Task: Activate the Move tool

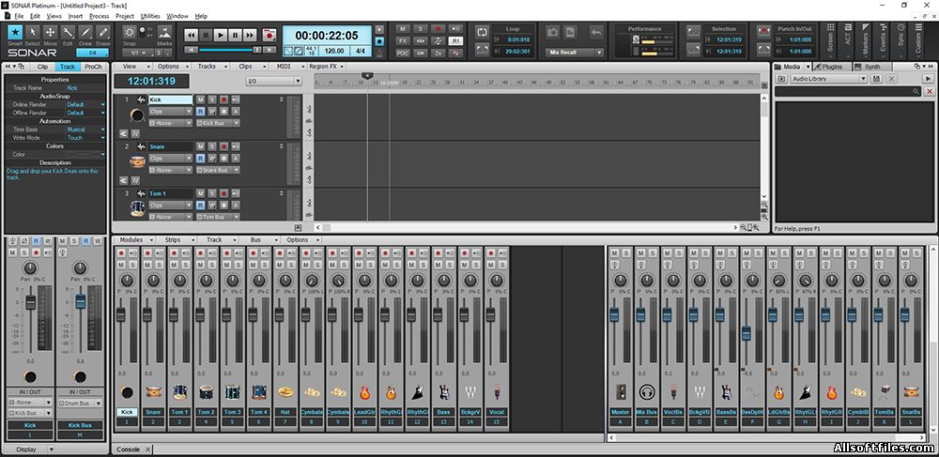Action: coord(51,32)
